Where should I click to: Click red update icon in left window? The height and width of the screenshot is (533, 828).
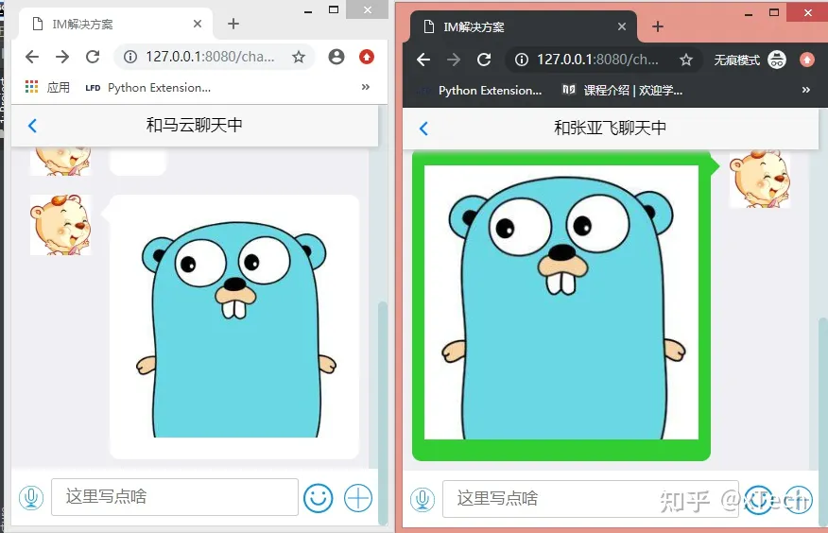(367, 57)
